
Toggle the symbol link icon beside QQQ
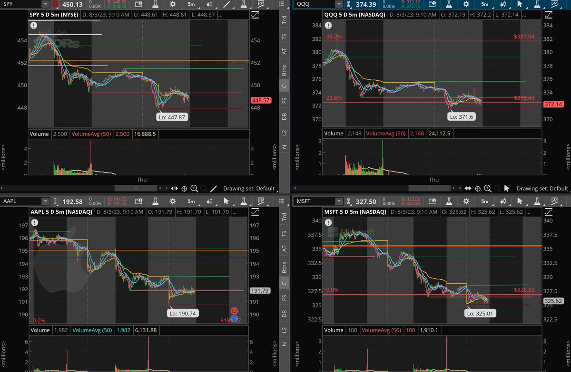(348, 4)
